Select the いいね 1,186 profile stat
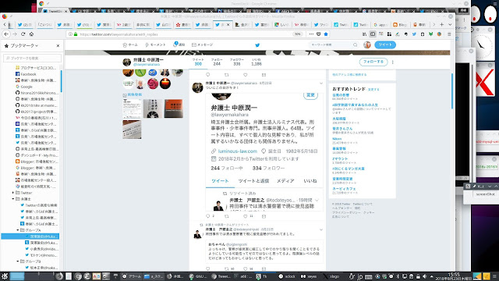 (257, 62)
